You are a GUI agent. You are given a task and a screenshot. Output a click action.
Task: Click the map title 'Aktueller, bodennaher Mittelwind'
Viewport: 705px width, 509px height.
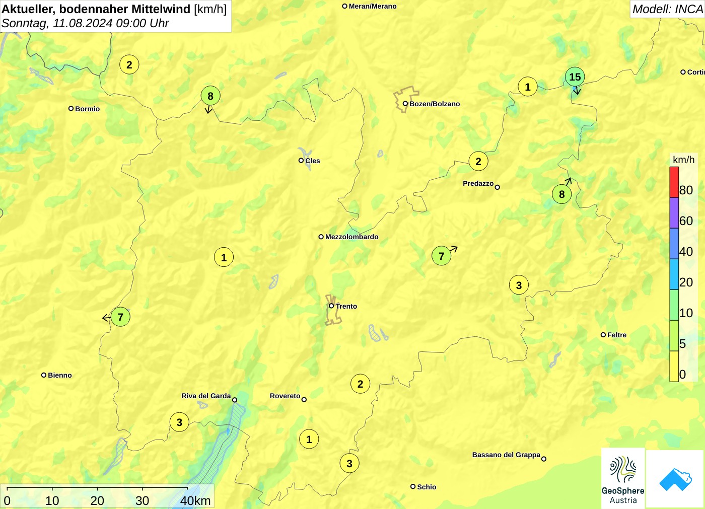click(96, 9)
